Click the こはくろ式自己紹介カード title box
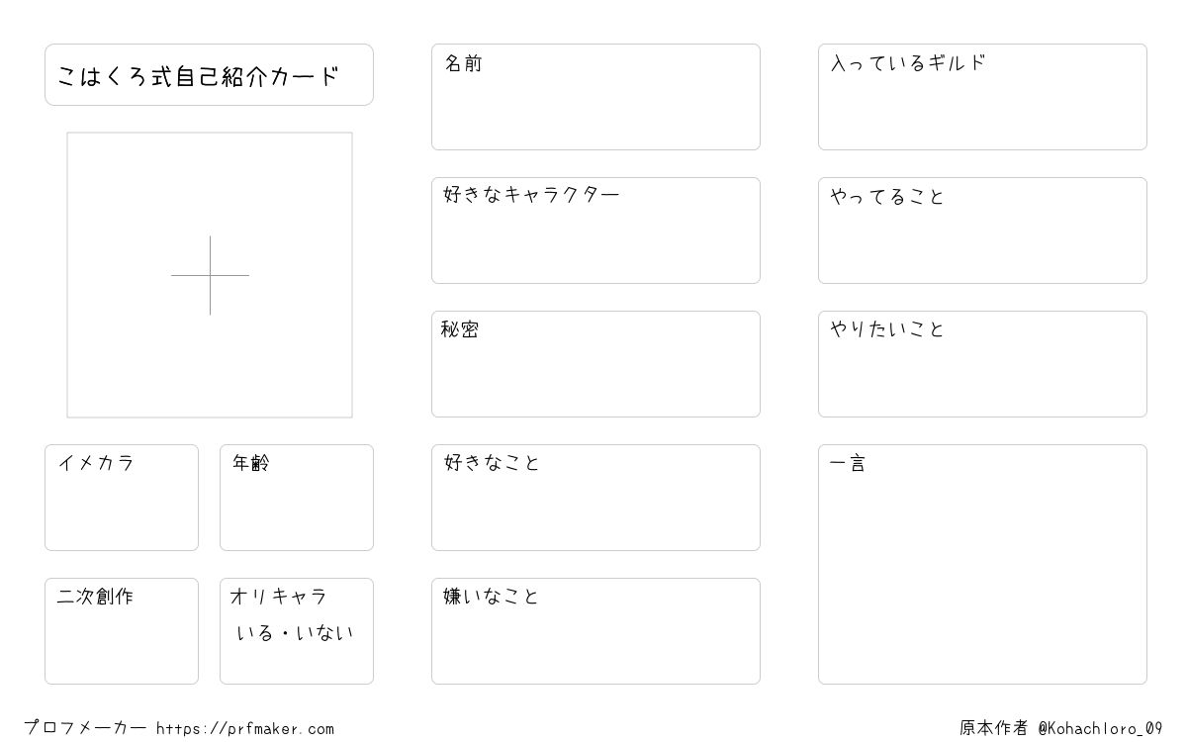 (209, 74)
